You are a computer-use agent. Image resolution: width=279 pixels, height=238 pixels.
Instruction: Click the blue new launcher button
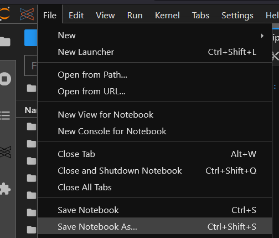pos(31,38)
